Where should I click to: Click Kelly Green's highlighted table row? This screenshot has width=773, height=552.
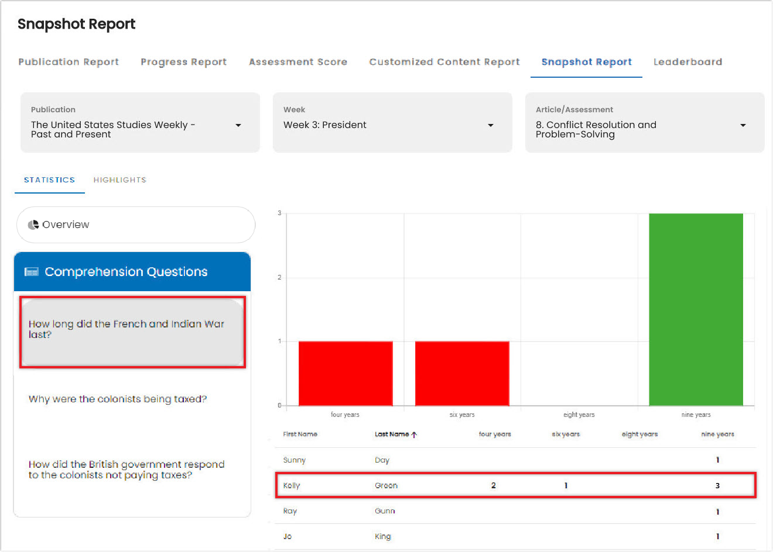(x=515, y=485)
